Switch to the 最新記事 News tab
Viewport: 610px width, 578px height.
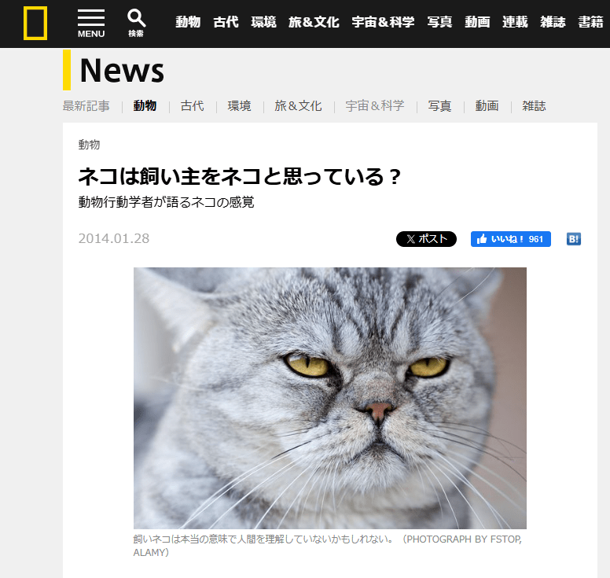[86, 106]
